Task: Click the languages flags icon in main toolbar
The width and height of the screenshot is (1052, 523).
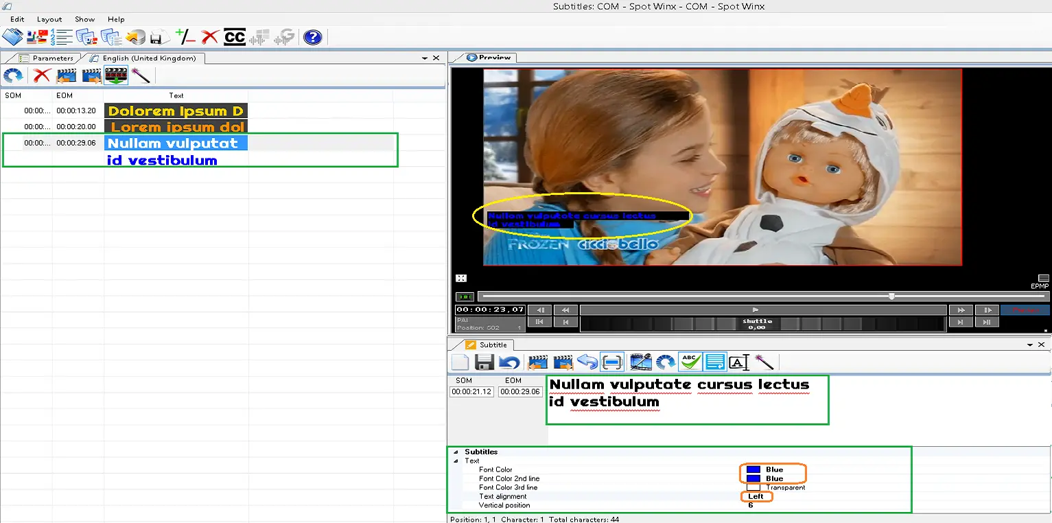Action: (x=37, y=37)
